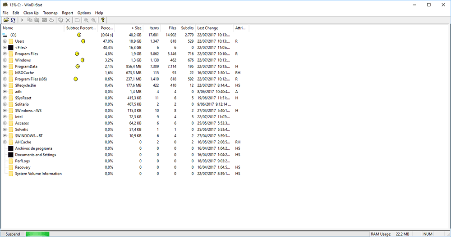Viewport: 451px width, 237px height.
Task: Click the Copy Path toolbar icon
Action: 30,20
